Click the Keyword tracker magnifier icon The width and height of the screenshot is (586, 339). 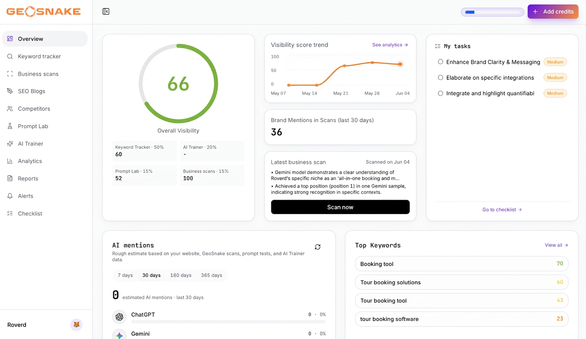tap(10, 56)
